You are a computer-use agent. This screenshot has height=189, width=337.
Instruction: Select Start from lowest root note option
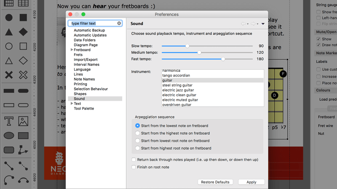[x=137, y=141]
